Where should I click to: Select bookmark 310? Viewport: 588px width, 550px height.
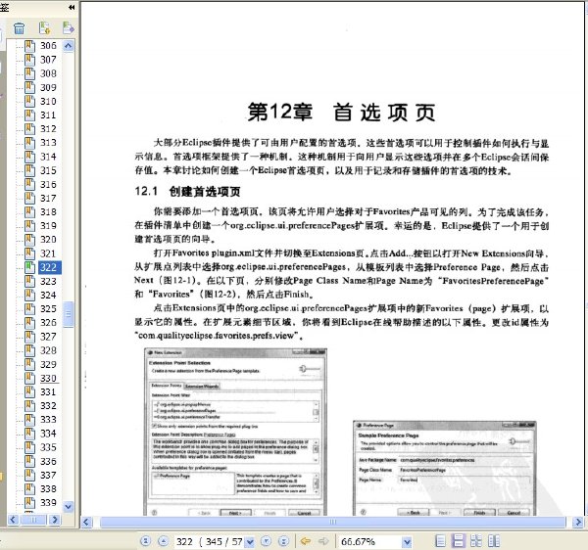pyautogui.click(x=48, y=101)
